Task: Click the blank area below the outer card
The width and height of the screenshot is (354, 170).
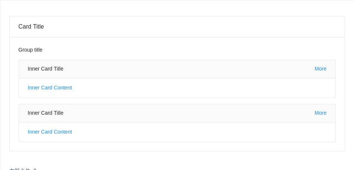Action: pyautogui.click(x=177, y=159)
